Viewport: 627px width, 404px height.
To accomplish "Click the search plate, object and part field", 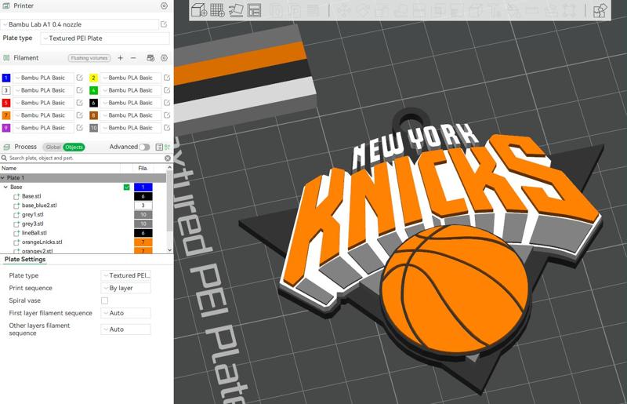I will [84, 158].
